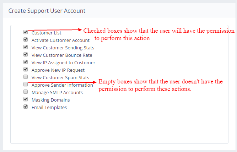Toggle off the View Customer Bounce Rate checkbox
Viewport: 237px width, 152px height.
pos(26,54)
